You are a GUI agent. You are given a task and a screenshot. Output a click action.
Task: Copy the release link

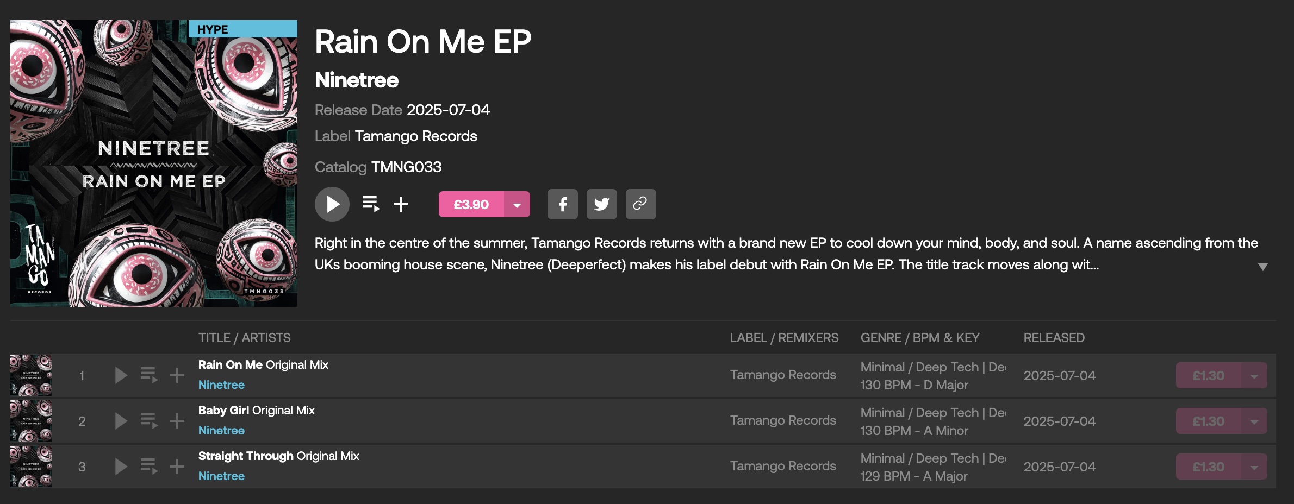(640, 204)
